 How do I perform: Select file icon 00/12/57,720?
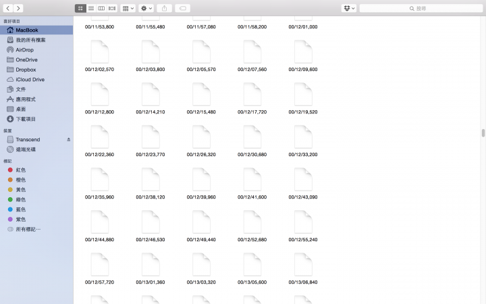click(x=99, y=264)
